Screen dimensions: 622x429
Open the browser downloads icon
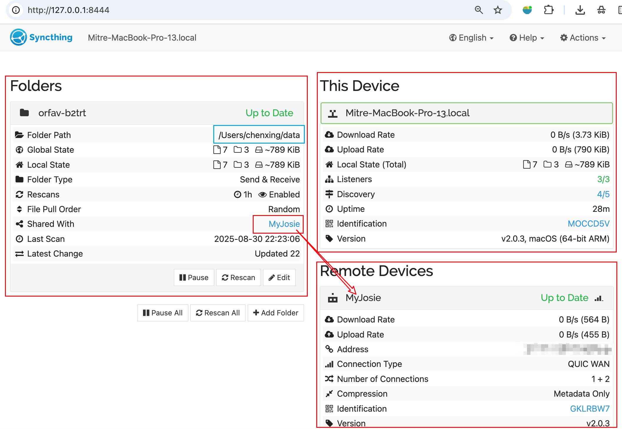coord(580,10)
